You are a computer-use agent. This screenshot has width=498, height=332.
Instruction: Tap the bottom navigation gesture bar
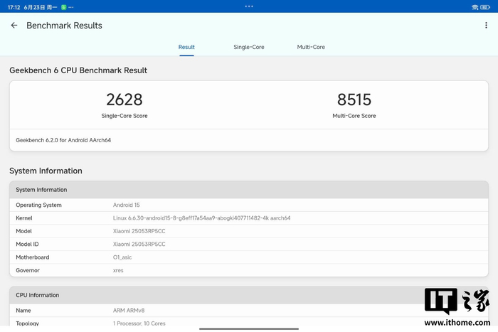249,328
